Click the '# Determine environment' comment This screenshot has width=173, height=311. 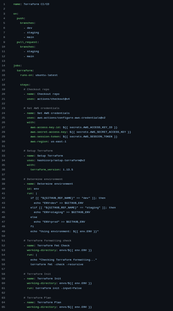pos(43,179)
